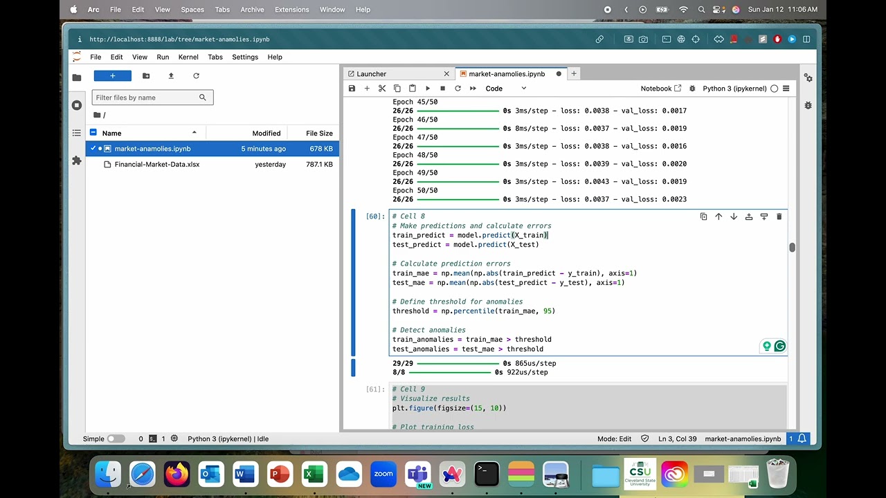Open the Arc Spaces menu in menu bar
The height and width of the screenshot is (498, 886).
click(x=192, y=10)
